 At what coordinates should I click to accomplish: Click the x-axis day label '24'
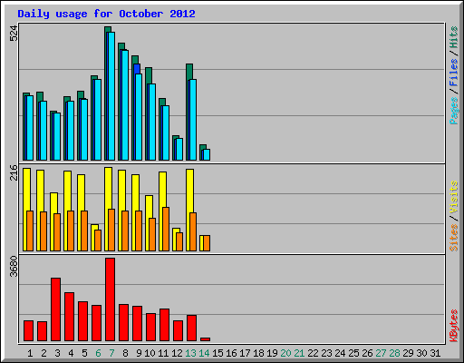(x=340, y=353)
